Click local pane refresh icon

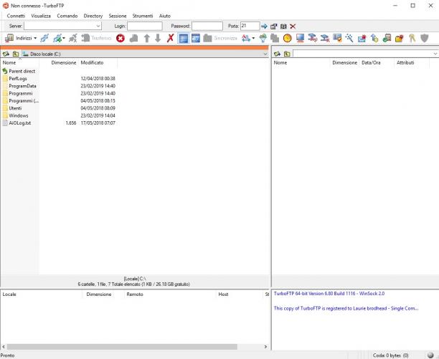pyautogui.click(x=6, y=54)
